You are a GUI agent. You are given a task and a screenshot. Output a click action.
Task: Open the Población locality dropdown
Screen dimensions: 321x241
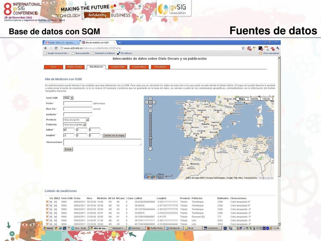[x=75, y=125]
